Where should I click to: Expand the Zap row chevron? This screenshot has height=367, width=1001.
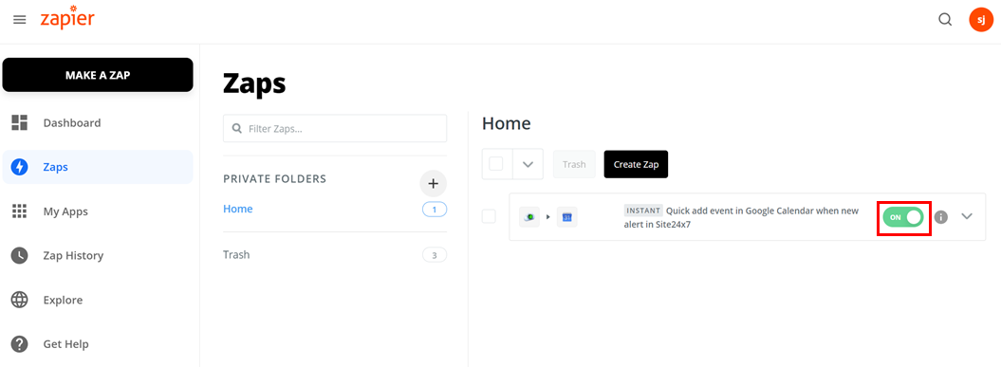967,216
